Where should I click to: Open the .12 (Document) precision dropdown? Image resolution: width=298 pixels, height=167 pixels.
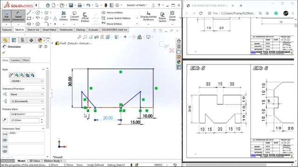[x=27, y=101]
